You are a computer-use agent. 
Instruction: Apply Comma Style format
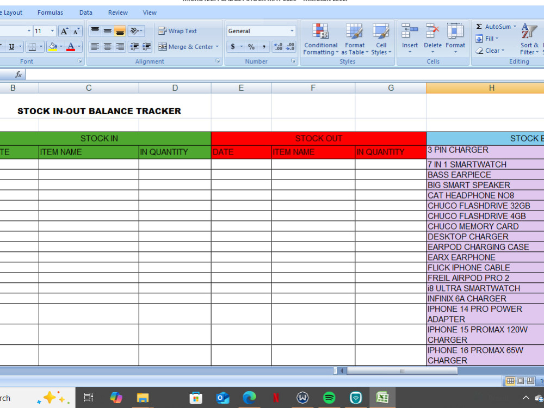[x=264, y=46]
